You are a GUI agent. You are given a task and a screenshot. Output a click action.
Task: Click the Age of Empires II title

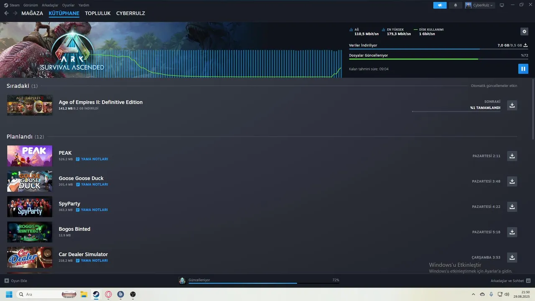click(x=101, y=102)
